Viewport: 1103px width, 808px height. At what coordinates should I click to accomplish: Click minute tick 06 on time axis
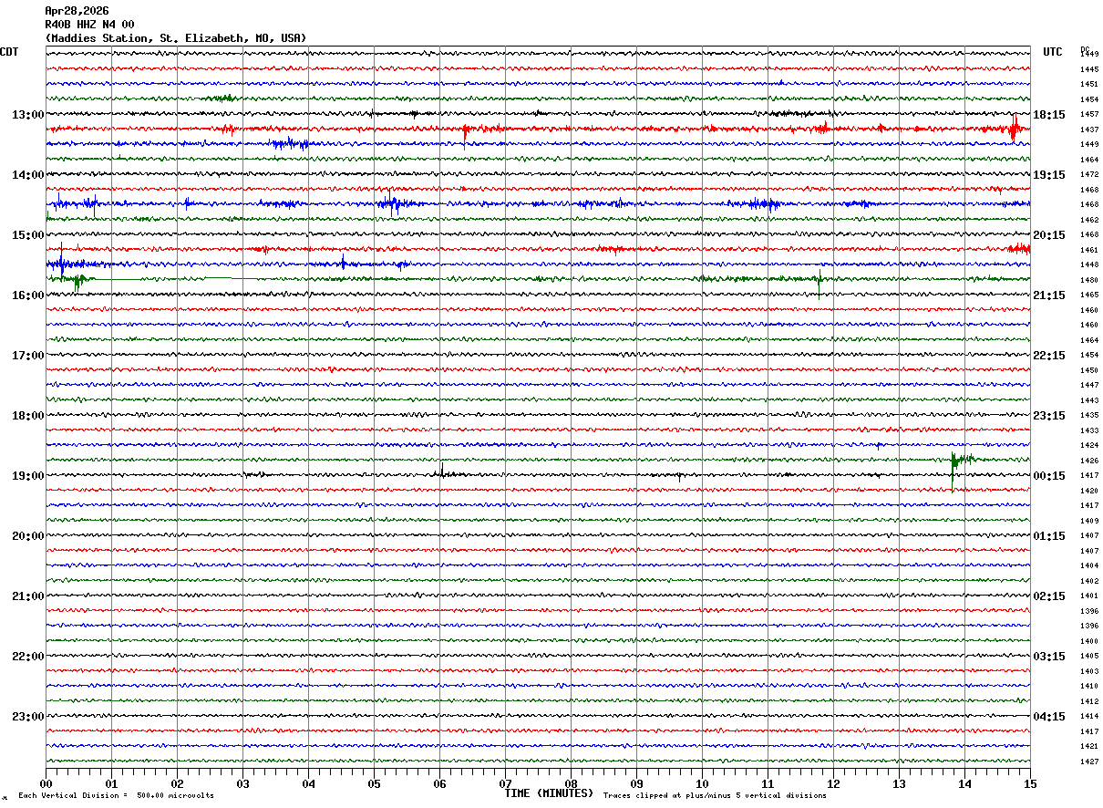(439, 783)
